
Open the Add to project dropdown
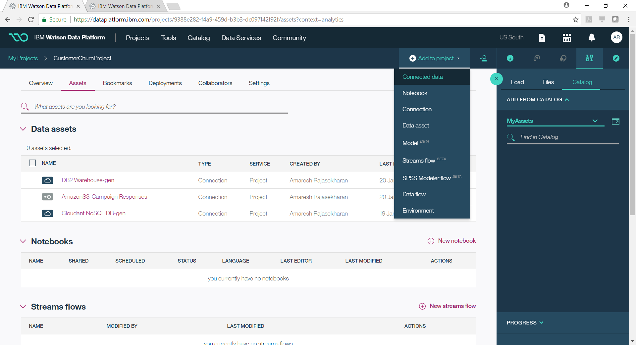(x=434, y=58)
